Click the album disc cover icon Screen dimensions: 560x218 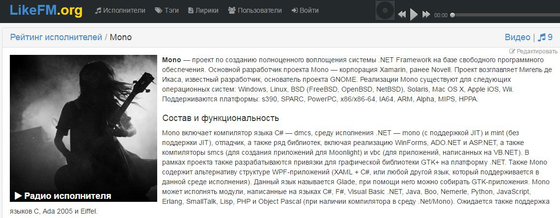(385, 11)
